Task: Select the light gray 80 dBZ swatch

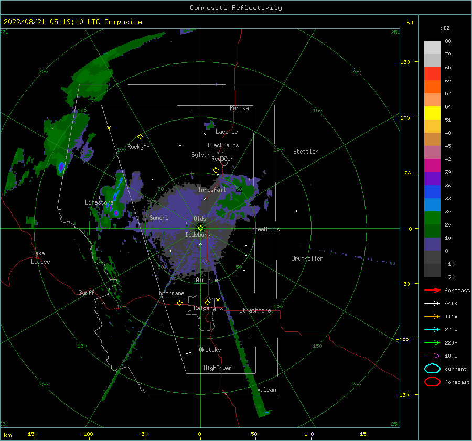Action: (432, 47)
